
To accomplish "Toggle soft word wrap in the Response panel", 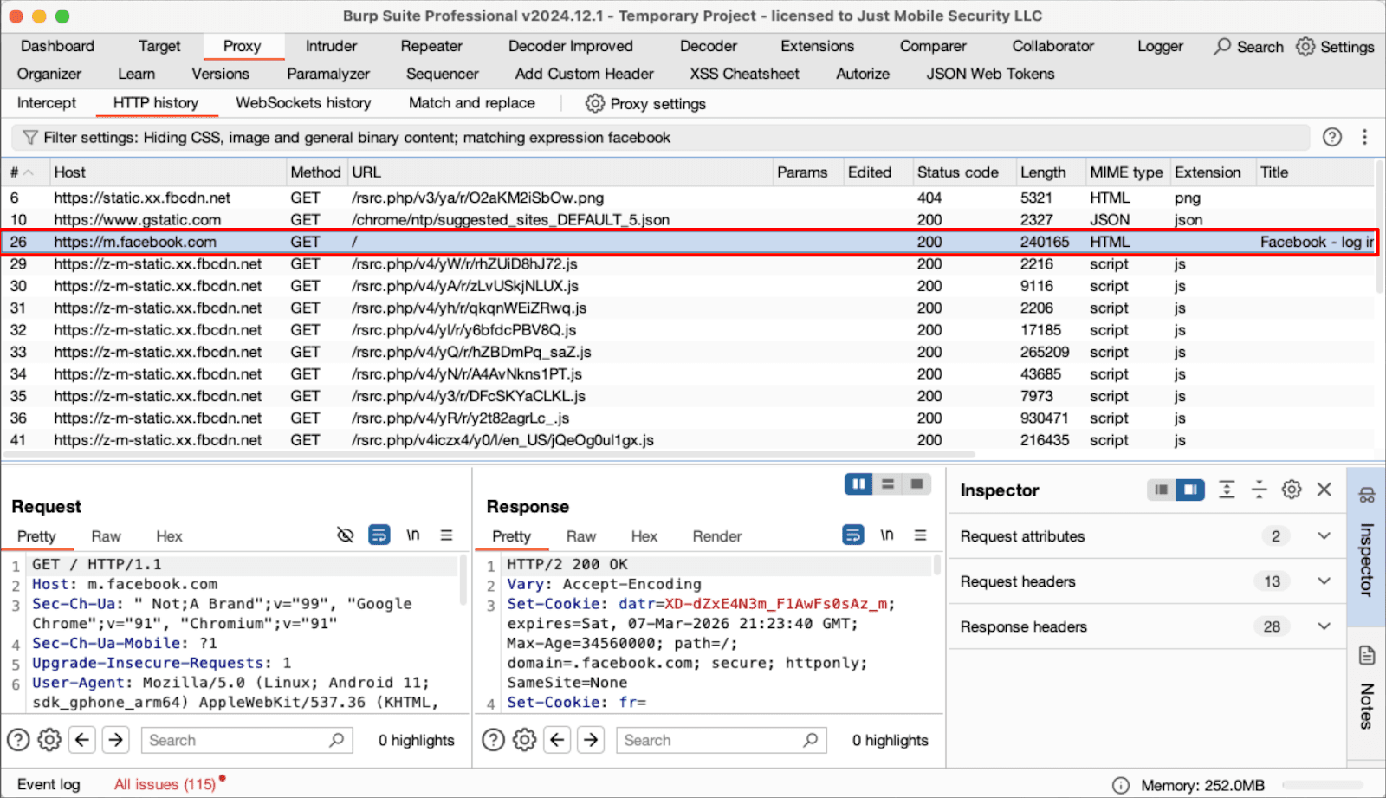I will tap(852, 535).
